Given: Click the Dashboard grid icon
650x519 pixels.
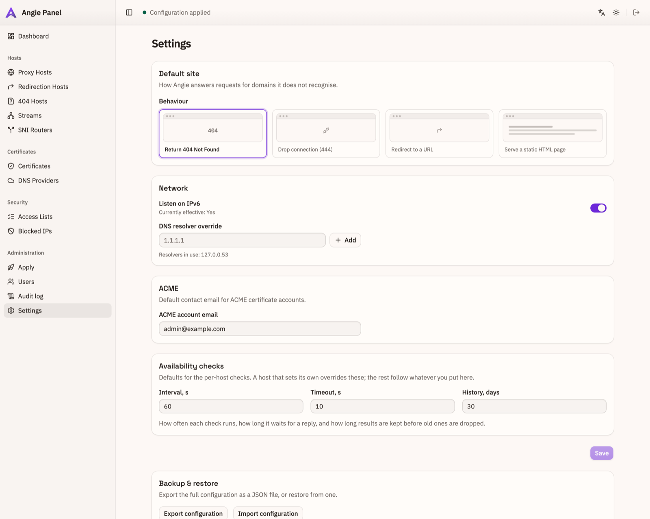Looking at the screenshot, I should (x=11, y=36).
